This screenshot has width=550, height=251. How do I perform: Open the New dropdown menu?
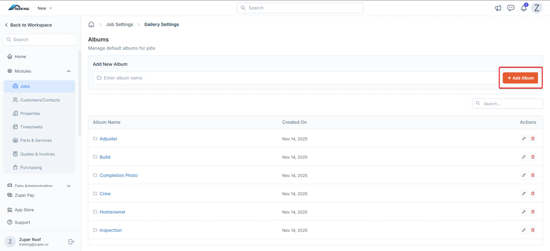[45, 8]
